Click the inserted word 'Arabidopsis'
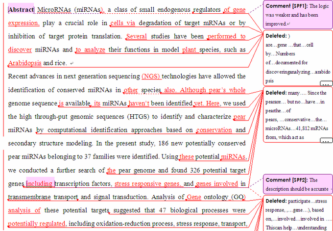The width and height of the screenshot is (333, 231). tap(25, 63)
